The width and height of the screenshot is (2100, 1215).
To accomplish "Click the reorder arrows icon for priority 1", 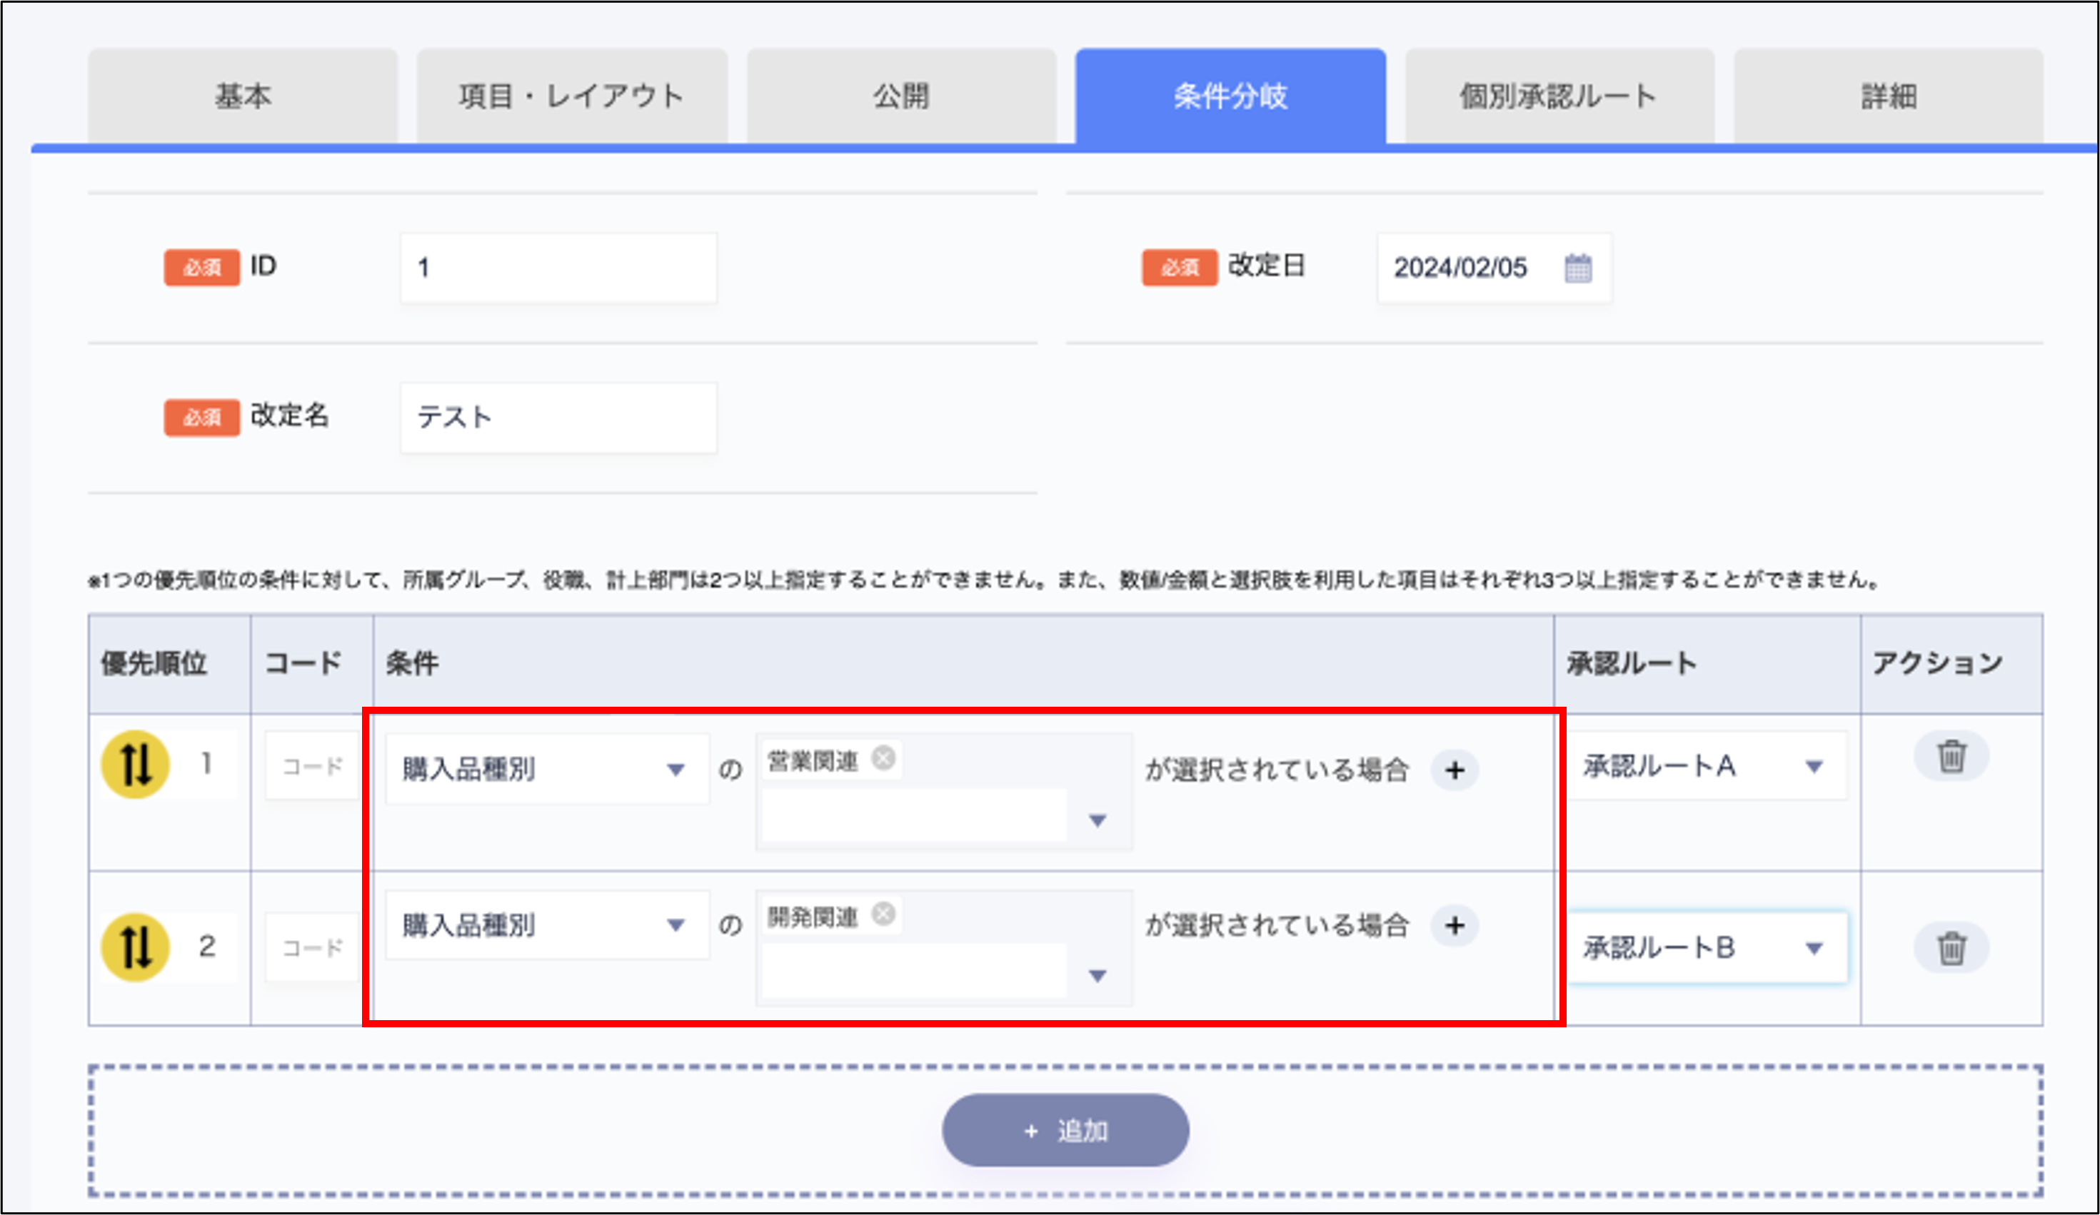I will pos(136,763).
